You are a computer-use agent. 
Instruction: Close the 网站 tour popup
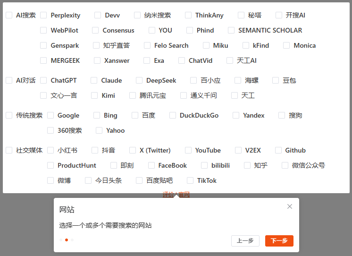tap(290, 206)
